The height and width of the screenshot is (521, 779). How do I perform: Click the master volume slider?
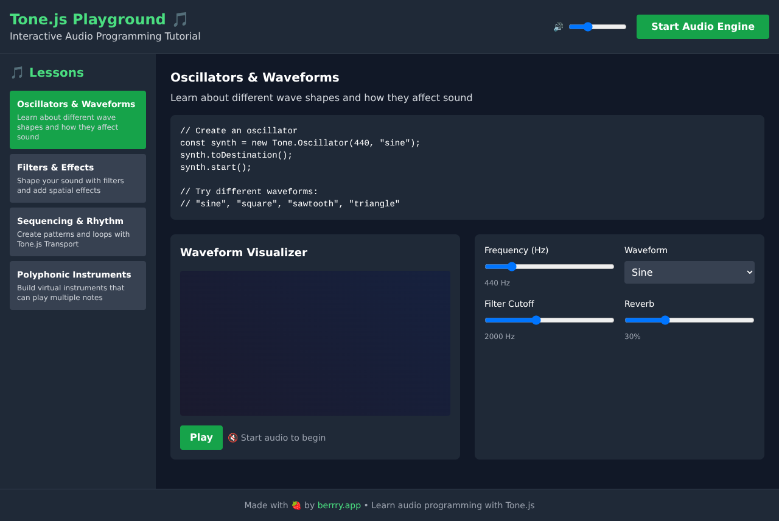(598, 27)
